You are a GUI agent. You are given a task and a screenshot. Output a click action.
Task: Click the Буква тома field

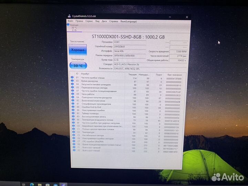pos(130,60)
